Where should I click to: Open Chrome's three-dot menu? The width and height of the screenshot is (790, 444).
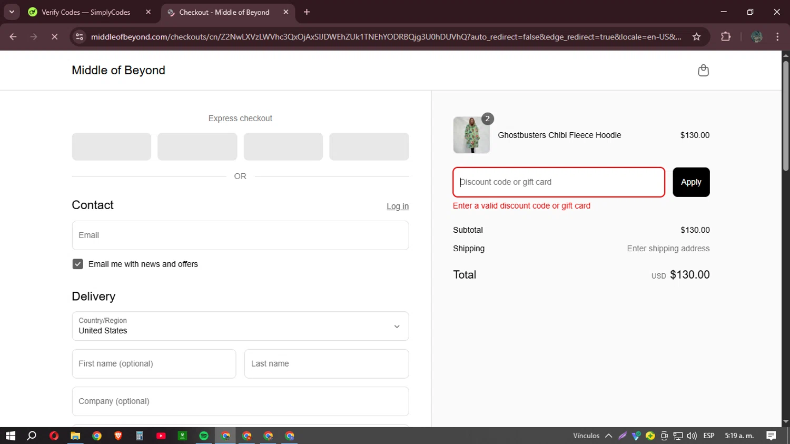pos(777,37)
